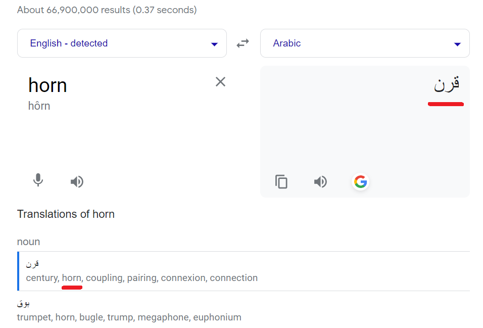Click underlined horn in the first translation row
Screen dimensions: 483x328
coord(72,278)
